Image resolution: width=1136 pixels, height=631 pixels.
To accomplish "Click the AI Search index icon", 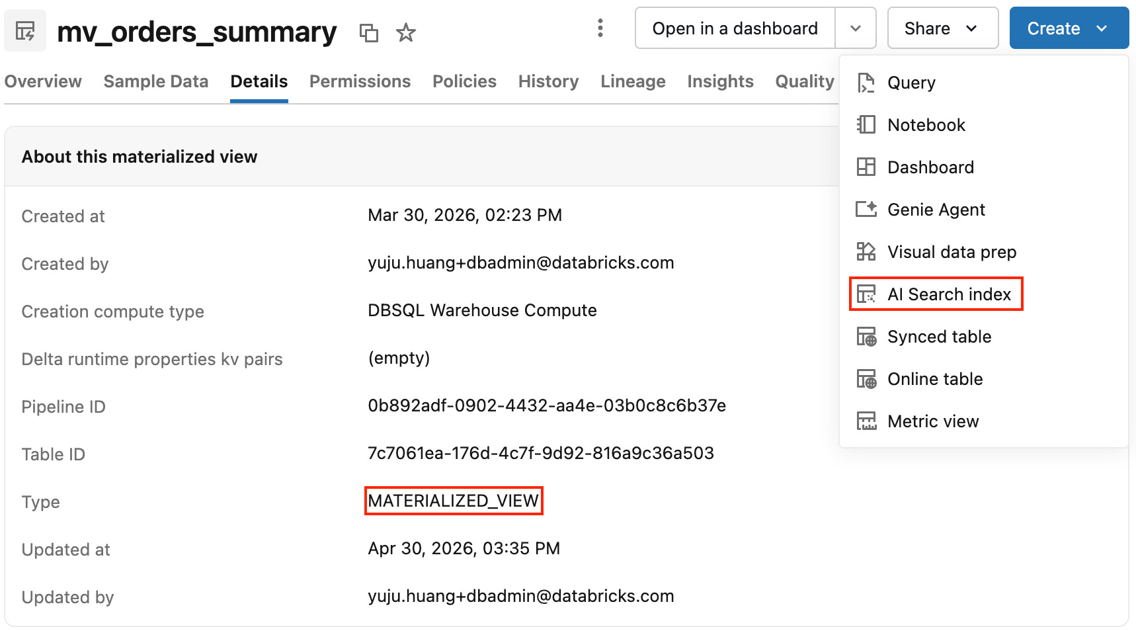I will tap(866, 294).
